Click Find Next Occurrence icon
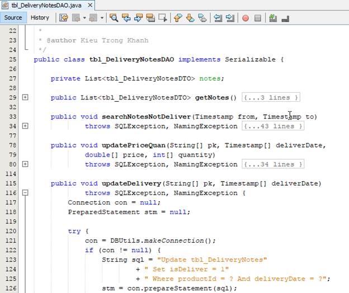The height and width of the screenshot is (293, 349). [x=138, y=18]
